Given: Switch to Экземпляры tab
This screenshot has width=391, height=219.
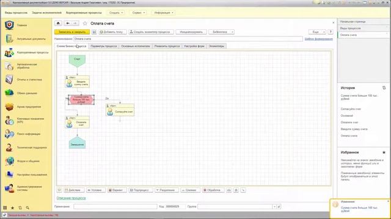Looking at the screenshot, I should (216, 46).
